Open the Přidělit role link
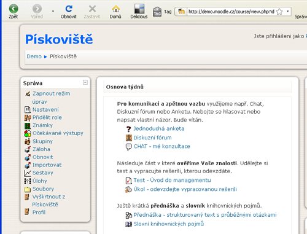The height and width of the screenshot is (234, 307). [47, 117]
